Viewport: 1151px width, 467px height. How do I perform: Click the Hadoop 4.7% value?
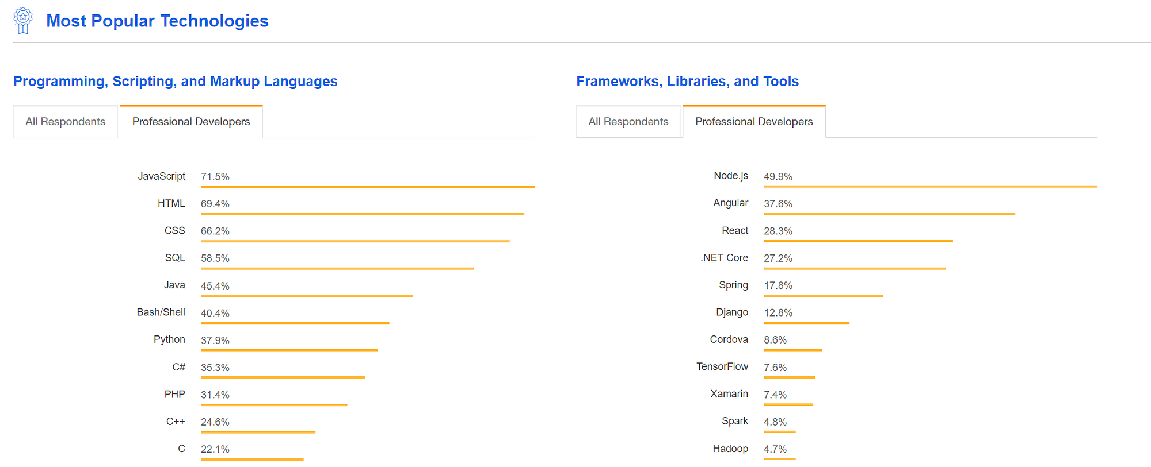(775, 449)
